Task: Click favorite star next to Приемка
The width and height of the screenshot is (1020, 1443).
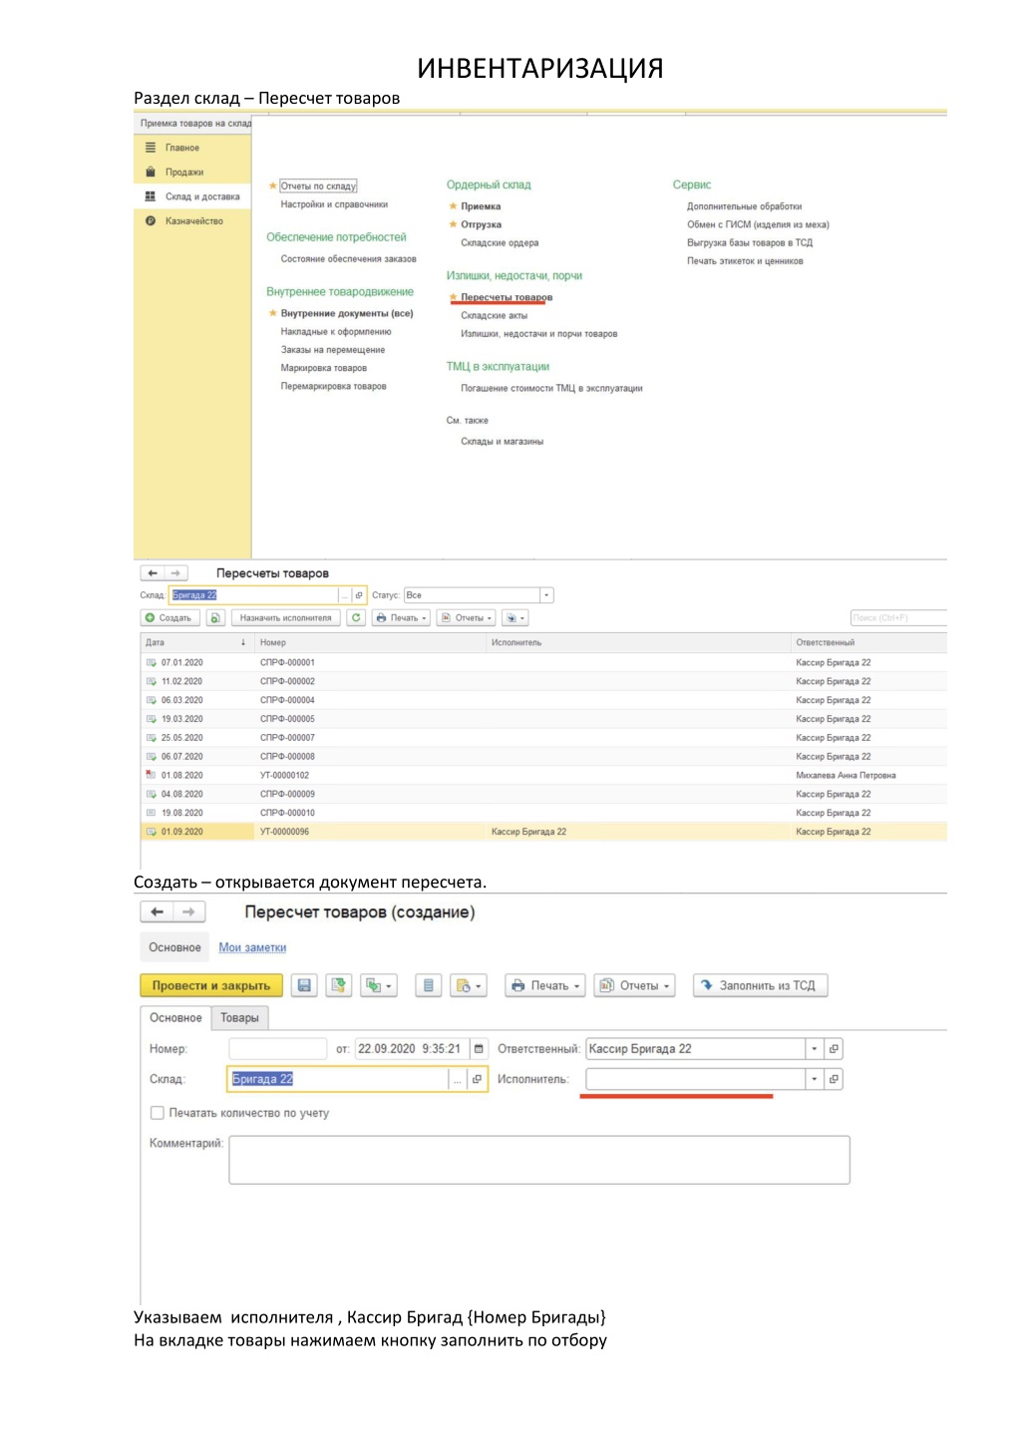Action: coord(453,206)
